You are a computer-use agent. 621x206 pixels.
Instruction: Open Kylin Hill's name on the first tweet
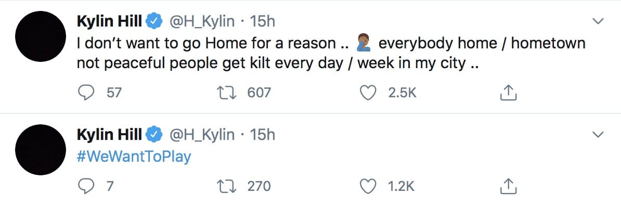pyautogui.click(x=109, y=22)
